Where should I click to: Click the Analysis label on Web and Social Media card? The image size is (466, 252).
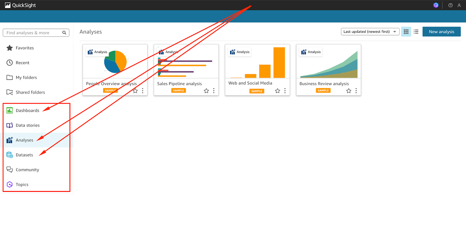point(240,52)
